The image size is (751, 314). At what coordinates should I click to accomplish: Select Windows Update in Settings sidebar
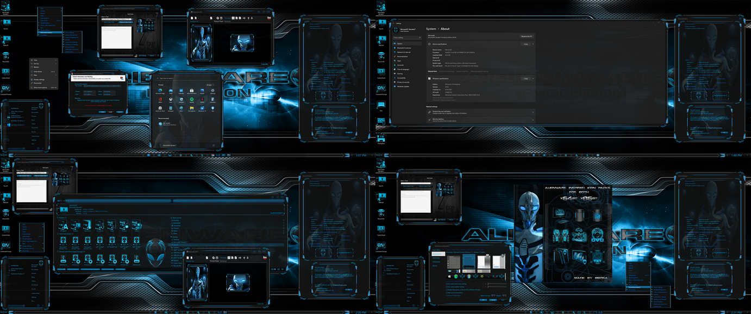tap(406, 86)
